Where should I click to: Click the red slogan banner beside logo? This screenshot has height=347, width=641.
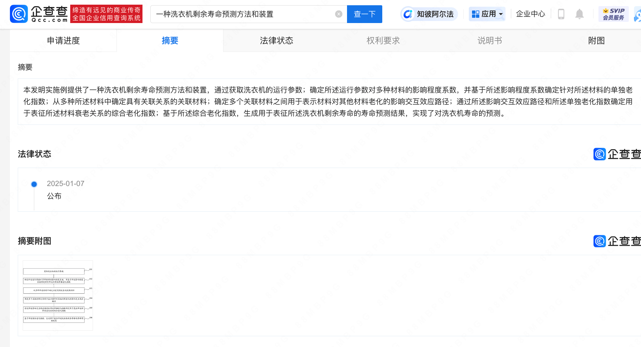[106, 14]
